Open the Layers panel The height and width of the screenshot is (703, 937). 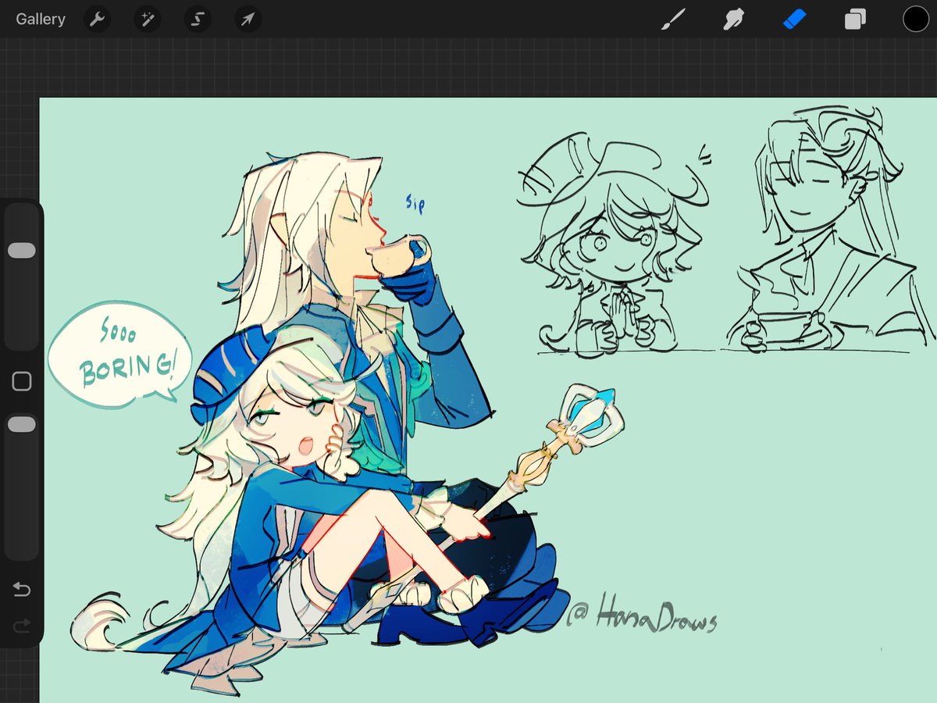855,20
